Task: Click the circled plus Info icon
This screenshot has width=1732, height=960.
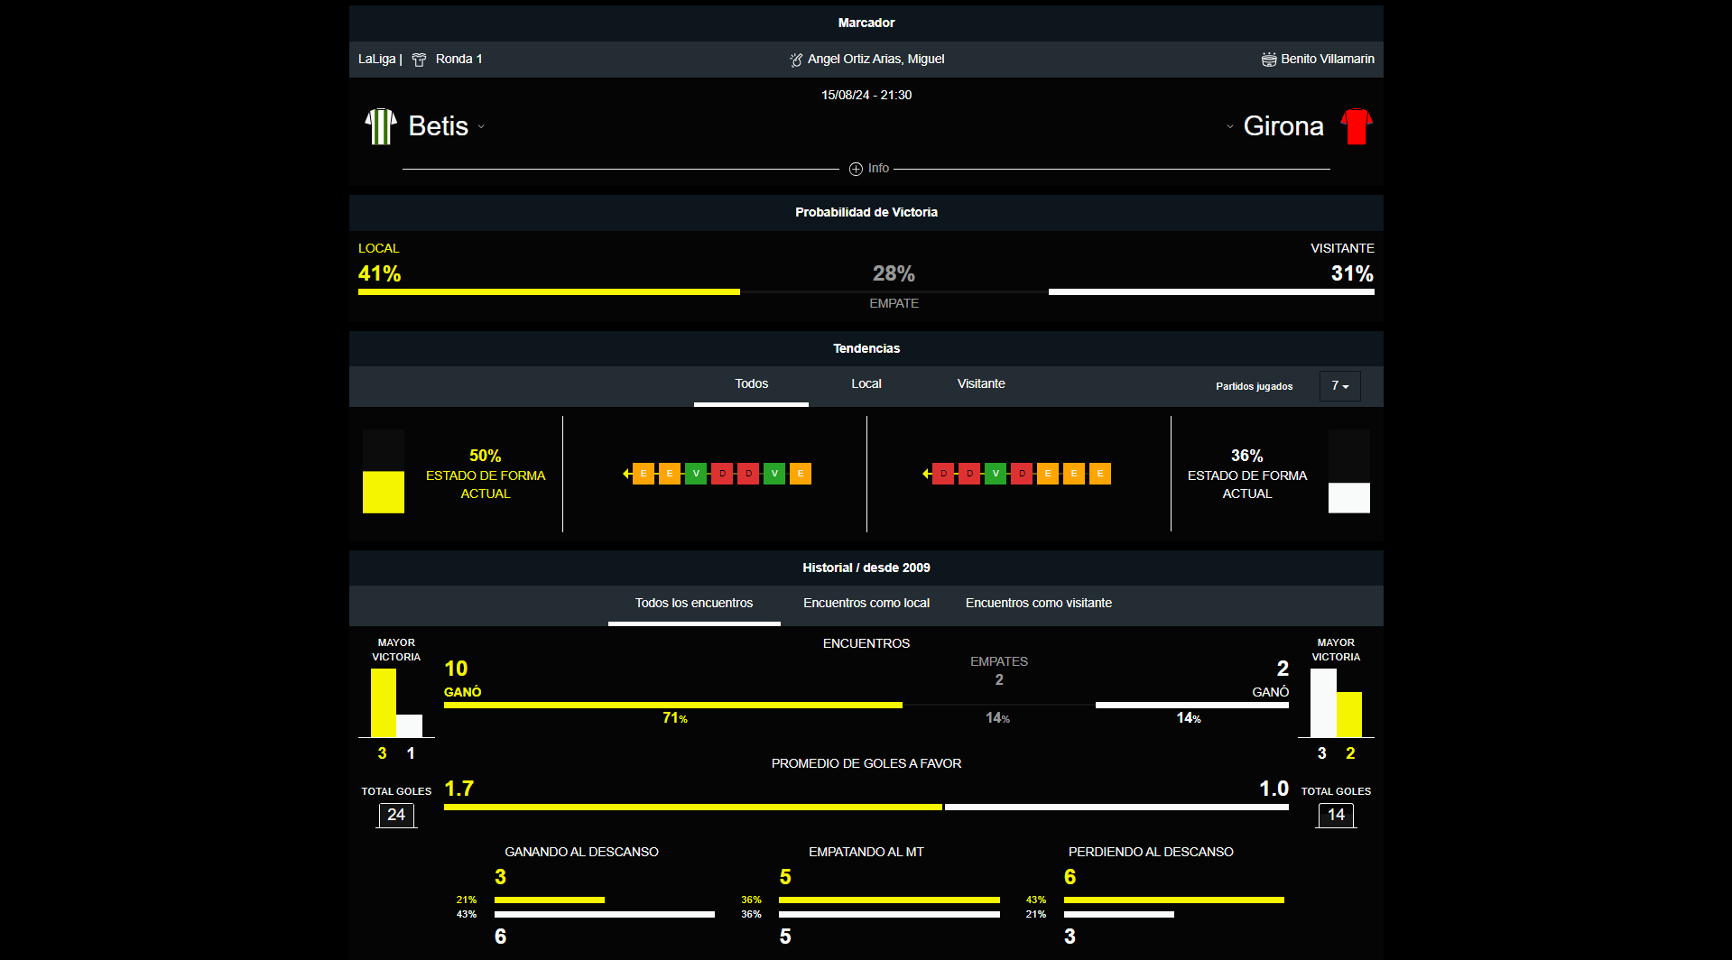Action: coord(856,169)
